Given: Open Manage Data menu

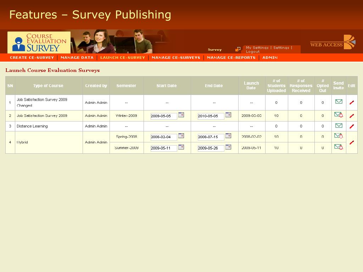Looking at the screenshot, I should click(77, 58).
